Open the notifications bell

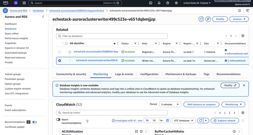tap(159, 3)
